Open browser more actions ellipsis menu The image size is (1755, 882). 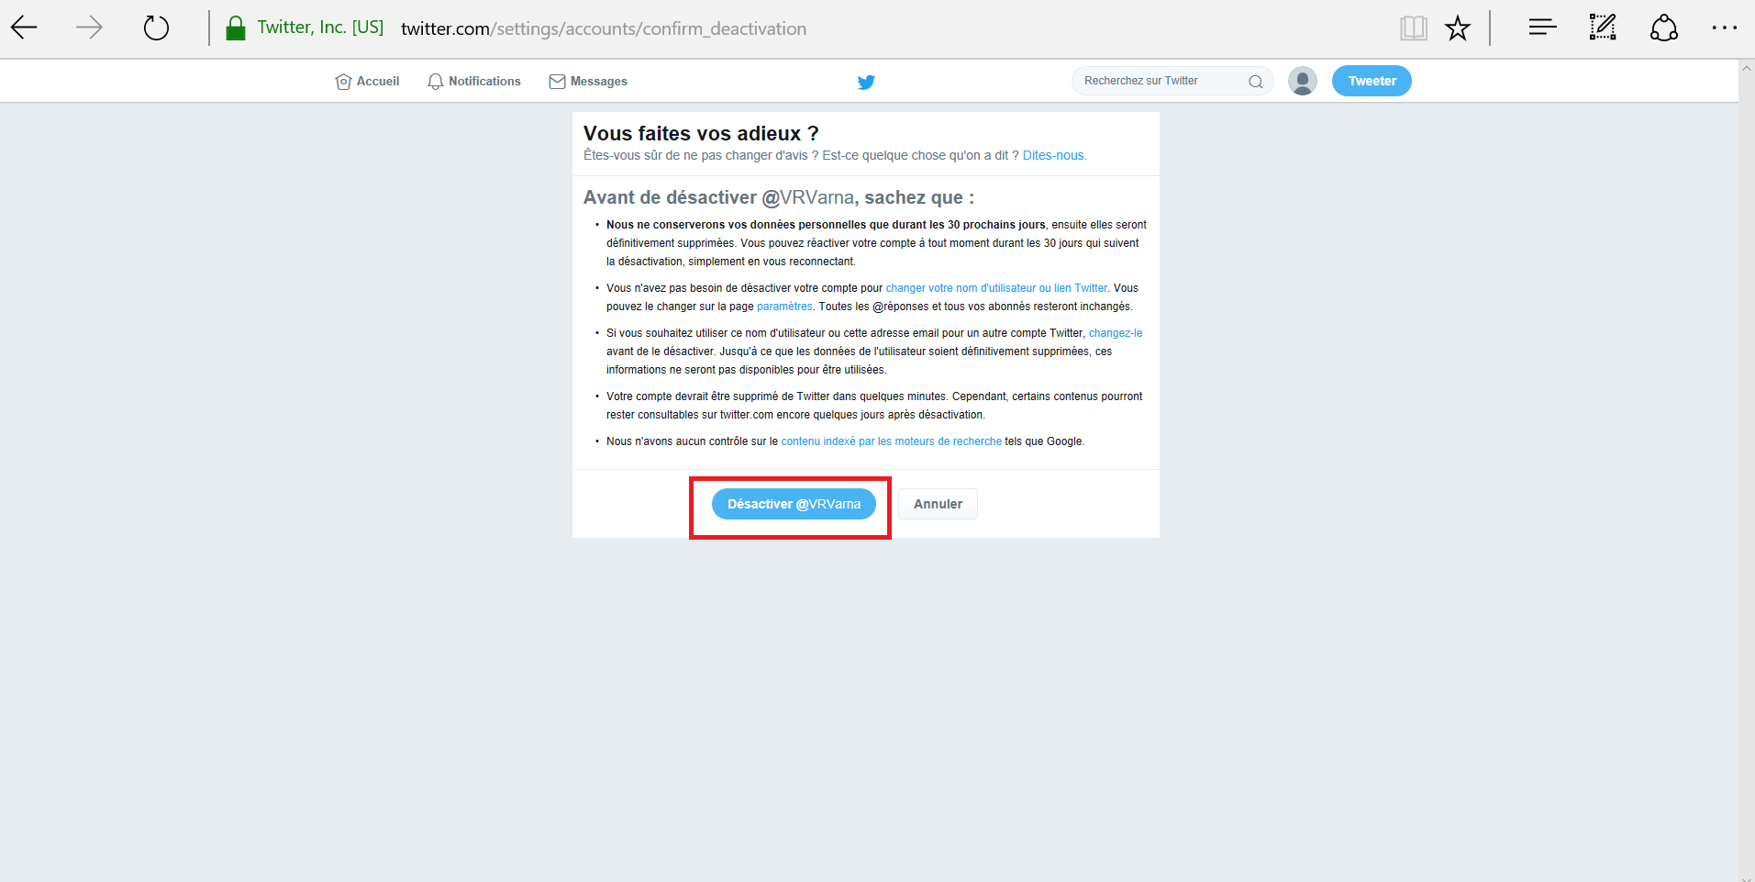(1725, 28)
